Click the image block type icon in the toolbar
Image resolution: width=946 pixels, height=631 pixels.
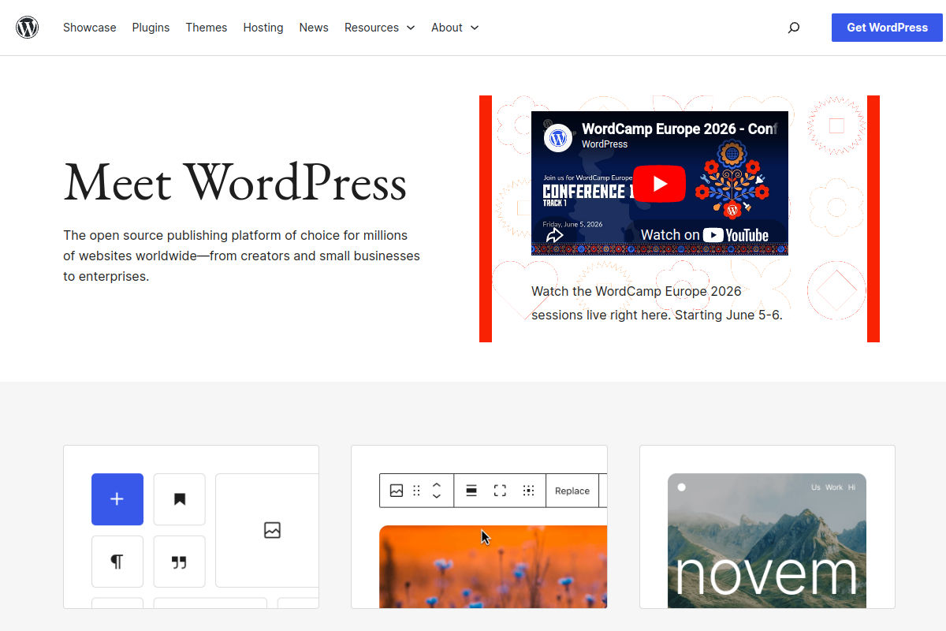tap(397, 491)
